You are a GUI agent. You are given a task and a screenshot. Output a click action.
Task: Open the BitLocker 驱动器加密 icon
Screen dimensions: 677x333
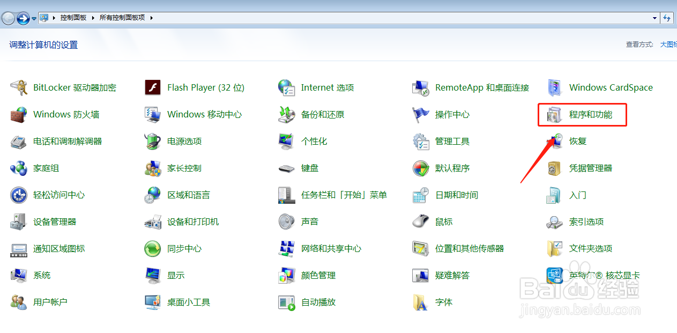tap(19, 87)
